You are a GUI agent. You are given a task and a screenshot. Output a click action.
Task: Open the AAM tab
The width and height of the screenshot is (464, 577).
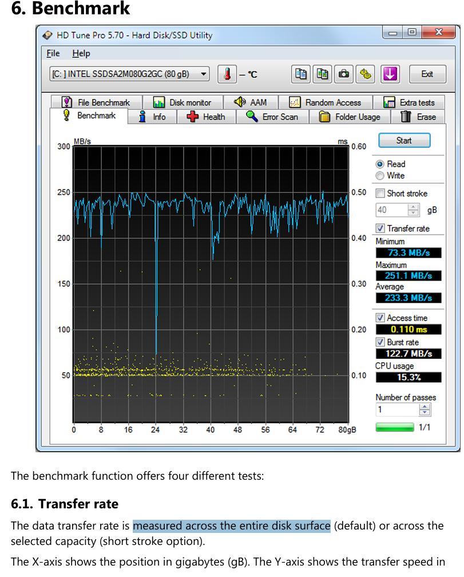[x=251, y=102]
